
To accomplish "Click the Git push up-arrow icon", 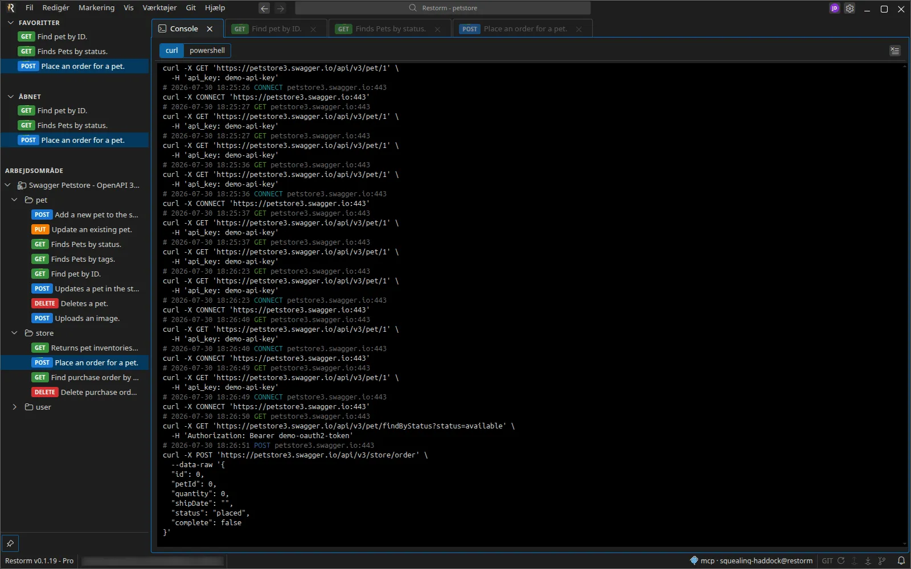I will click(854, 560).
